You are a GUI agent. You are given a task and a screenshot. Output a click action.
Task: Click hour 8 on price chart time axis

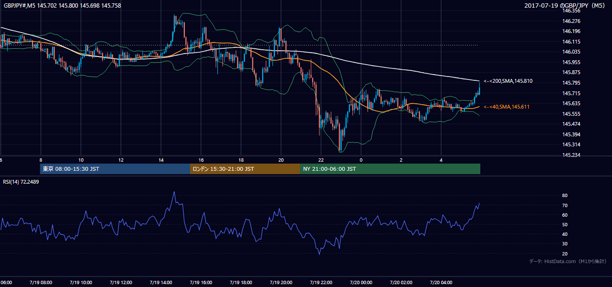(x=41, y=160)
